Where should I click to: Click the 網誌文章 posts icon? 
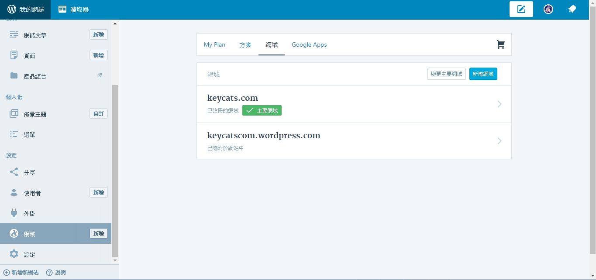[14, 35]
